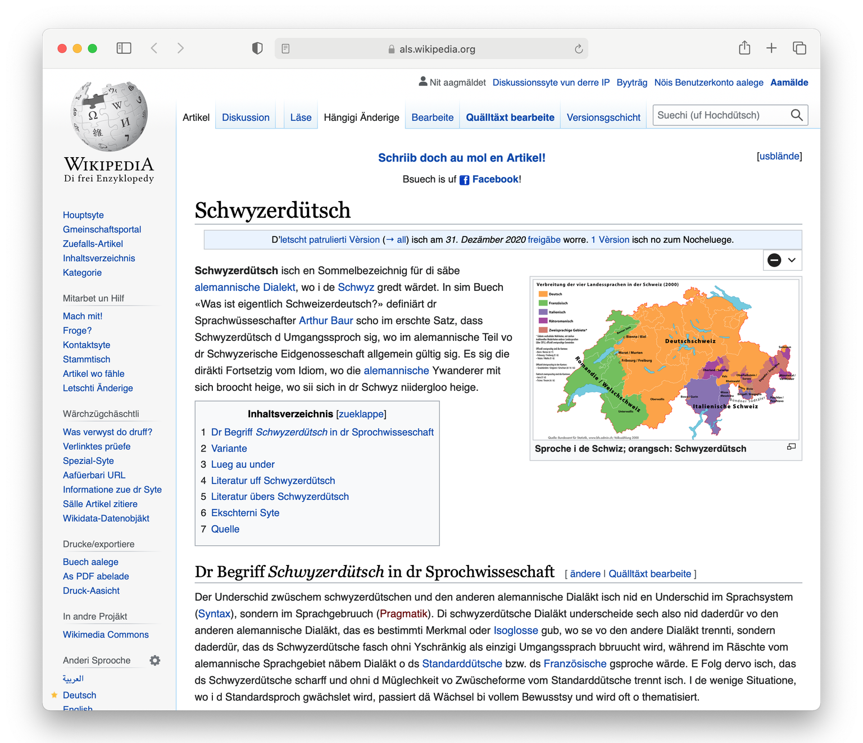This screenshot has height=743, width=863.
Task: Open Reader view icon in address bar
Action: point(285,49)
